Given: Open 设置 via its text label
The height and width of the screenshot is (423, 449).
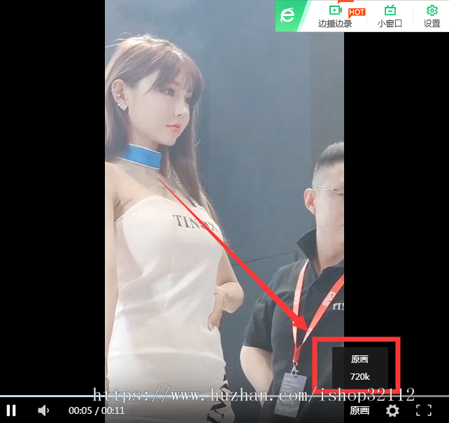Looking at the screenshot, I should 432,24.
